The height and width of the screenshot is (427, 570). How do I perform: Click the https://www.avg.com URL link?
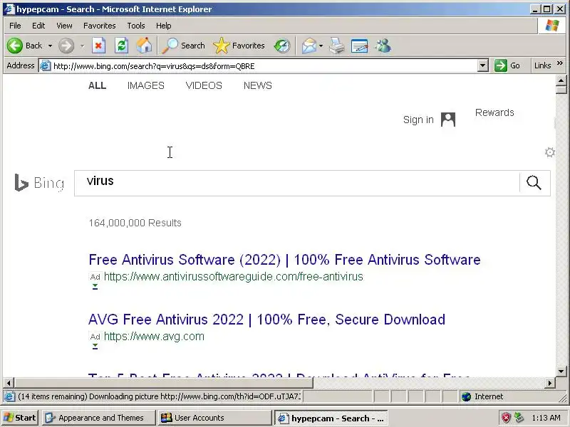pos(154,337)
